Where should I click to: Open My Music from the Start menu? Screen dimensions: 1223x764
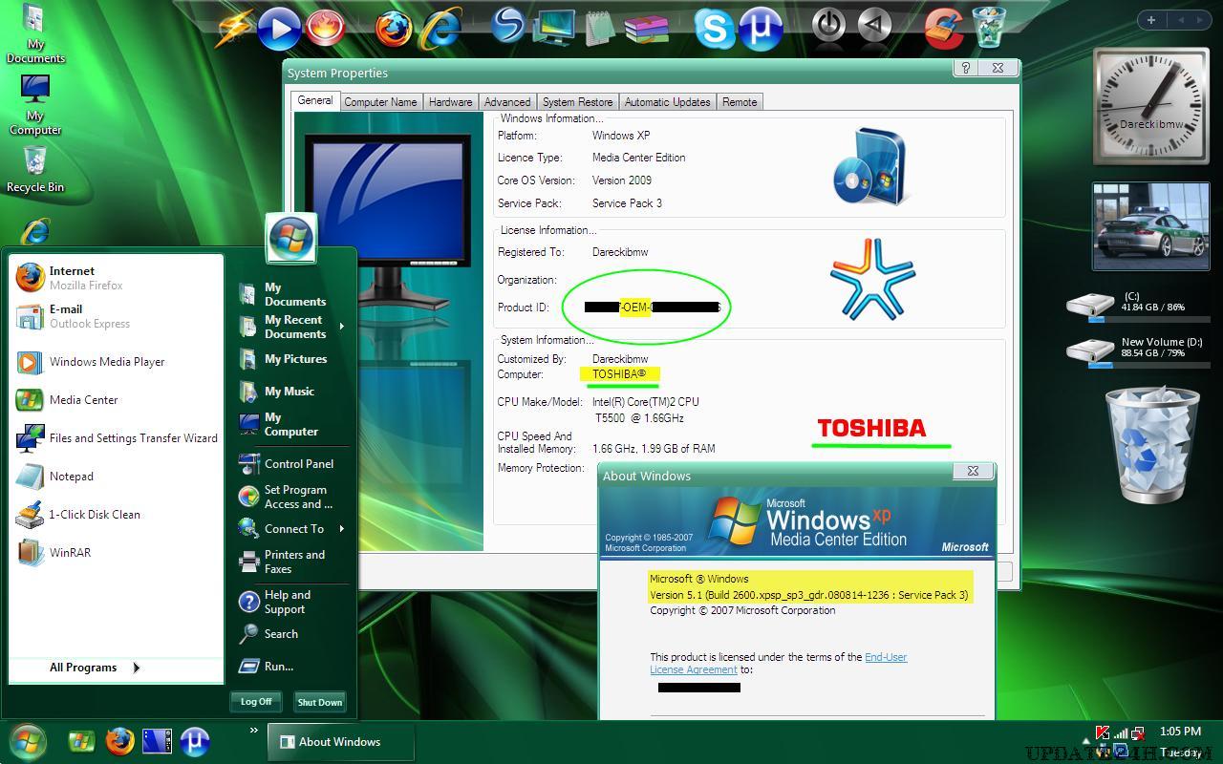point(291,392)
